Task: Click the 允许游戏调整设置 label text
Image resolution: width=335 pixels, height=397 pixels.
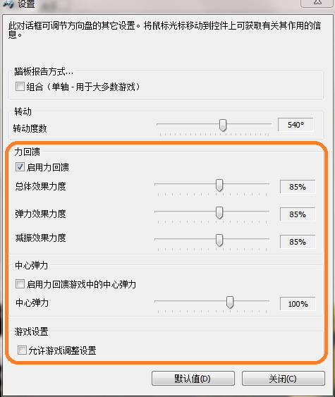Action: (x=62, y=350)
